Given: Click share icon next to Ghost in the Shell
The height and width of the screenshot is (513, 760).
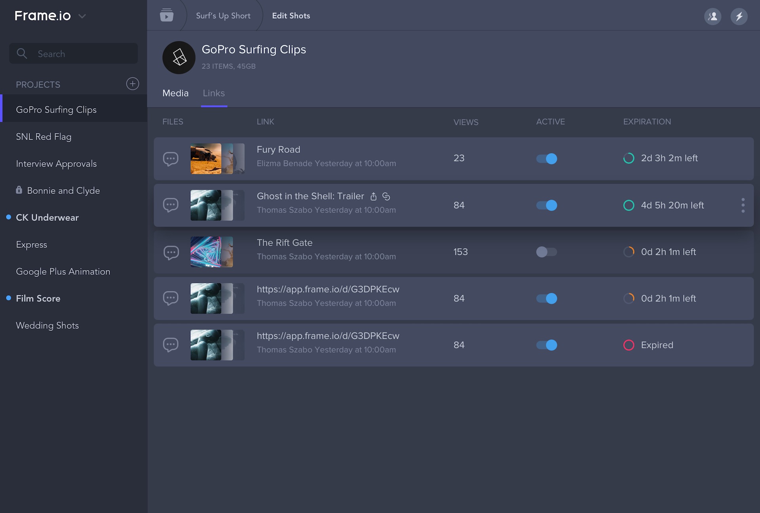Looking at the screenshot, I should coord(373,196).
